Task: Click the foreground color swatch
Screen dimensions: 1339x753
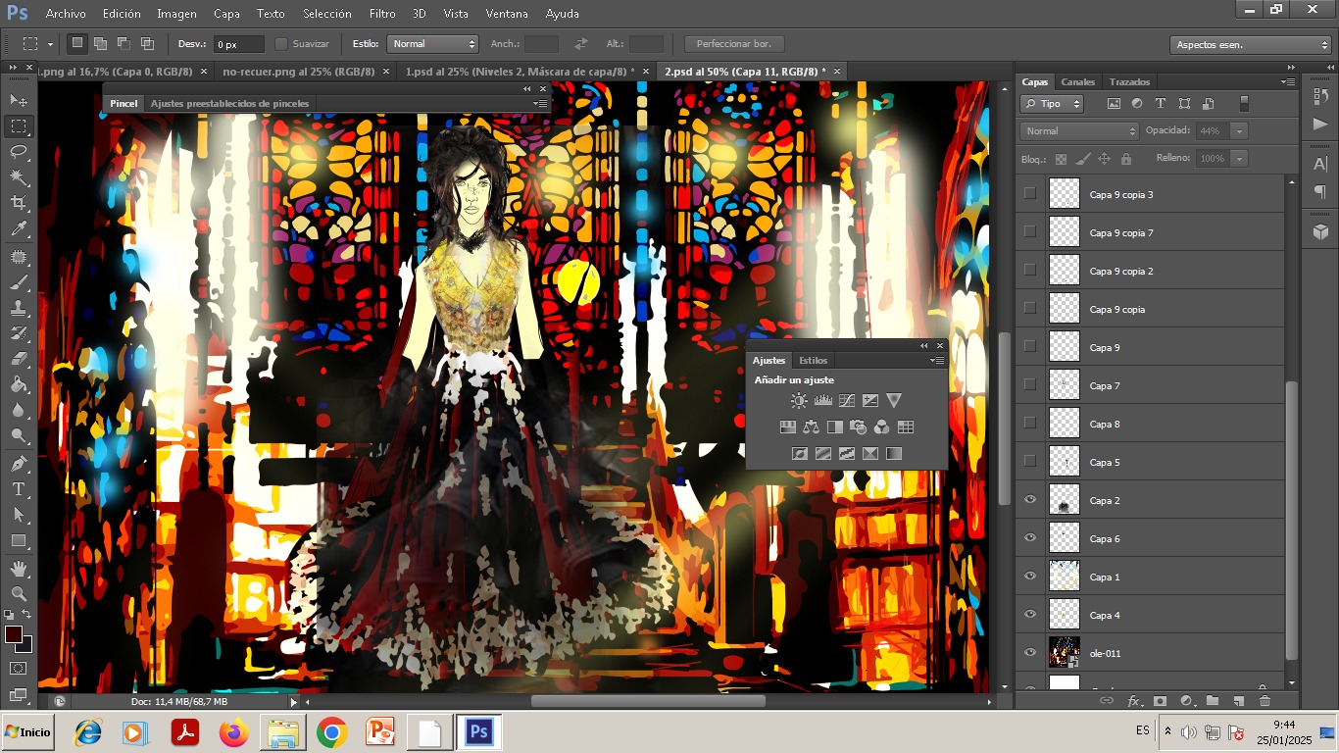Action: (x=14, y=635)
